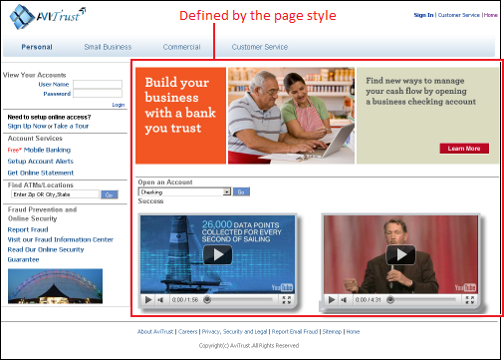Click Sign Up Now link

(x=27, y=126)
